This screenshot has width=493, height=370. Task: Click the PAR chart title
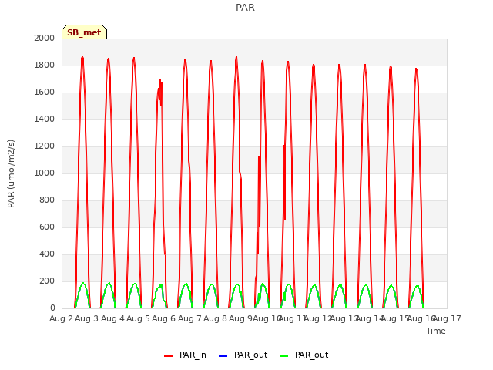pyautogui.click(x=245, y=7)
